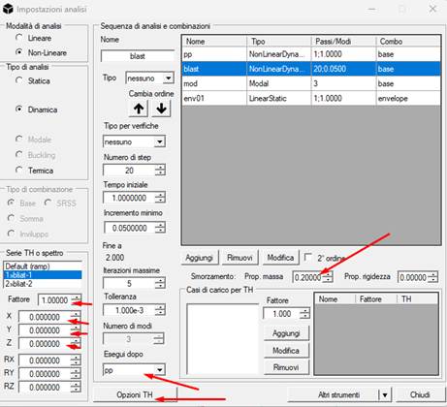This screenshot has height=407, width=447.
Task: Adjust TH load case Fattore stepper
Action: coord(304,313)
